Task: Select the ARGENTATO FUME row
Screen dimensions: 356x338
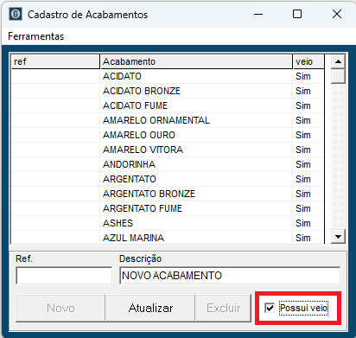Action: coord(168,208)
